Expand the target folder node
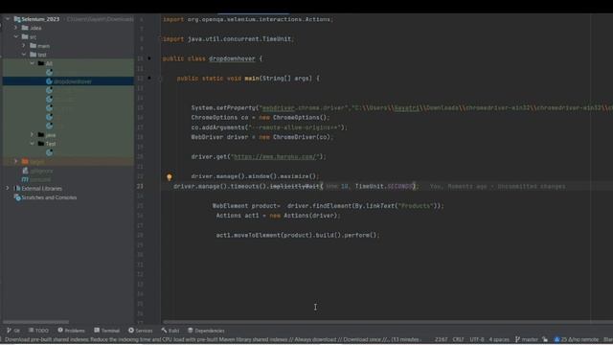This screenshot has width=613, height=345. [x=16, y=161]
